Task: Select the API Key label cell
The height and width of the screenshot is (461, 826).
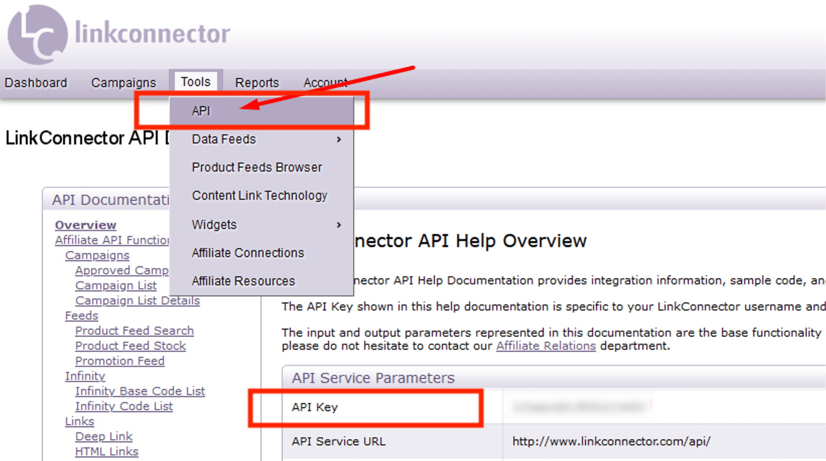Action: (315, 407)
